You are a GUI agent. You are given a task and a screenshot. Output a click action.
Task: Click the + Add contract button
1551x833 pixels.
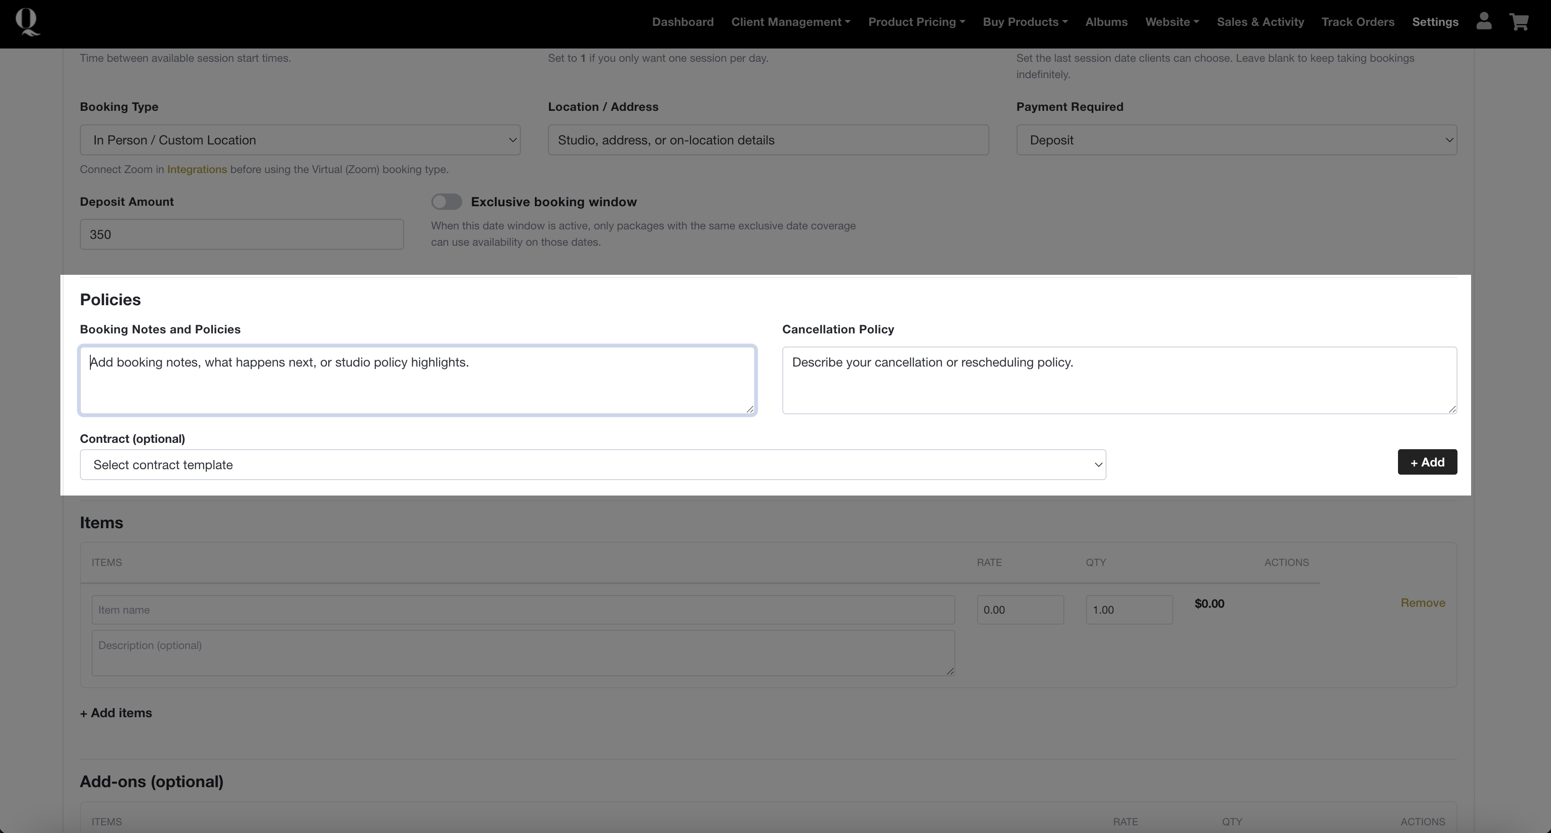point(1427,462)
